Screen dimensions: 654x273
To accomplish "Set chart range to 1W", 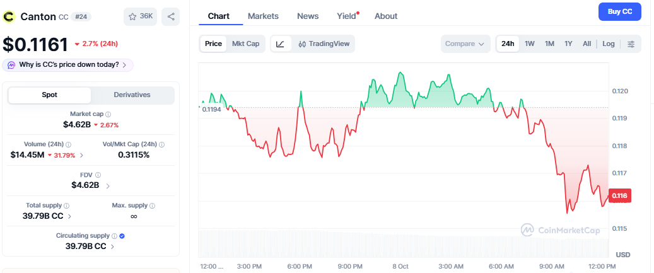I will [530, 44].
